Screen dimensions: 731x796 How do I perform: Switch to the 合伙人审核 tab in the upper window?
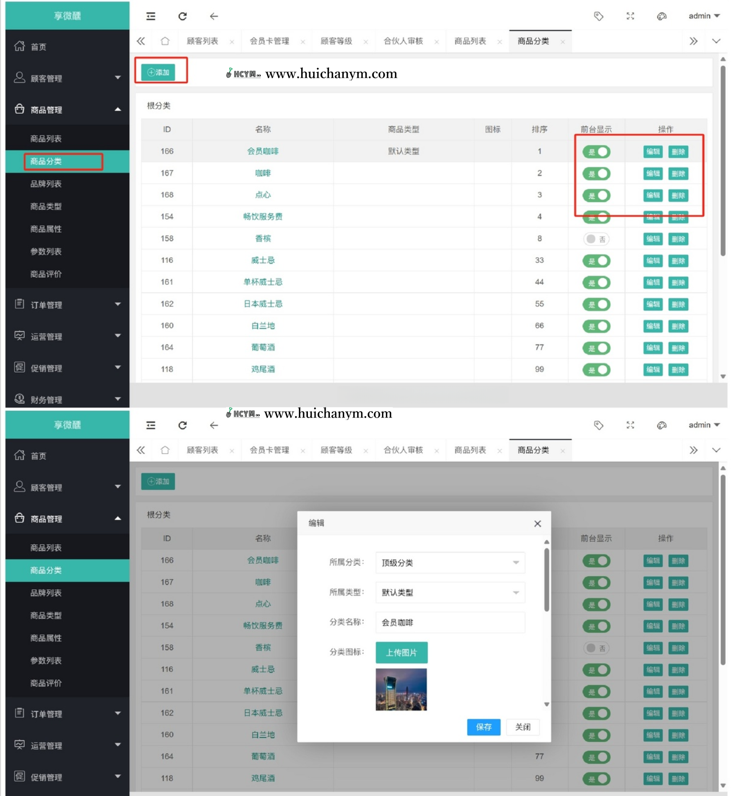point(403,42)
